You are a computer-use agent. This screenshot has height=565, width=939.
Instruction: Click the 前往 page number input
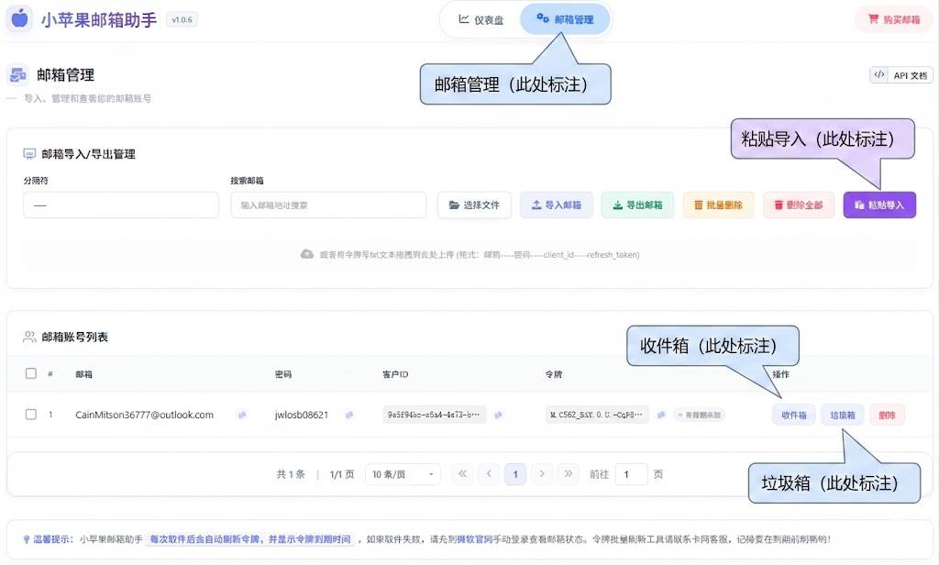(x=631, y=474)
